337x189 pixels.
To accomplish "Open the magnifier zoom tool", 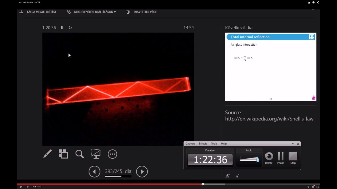I will tap(80, 154).
